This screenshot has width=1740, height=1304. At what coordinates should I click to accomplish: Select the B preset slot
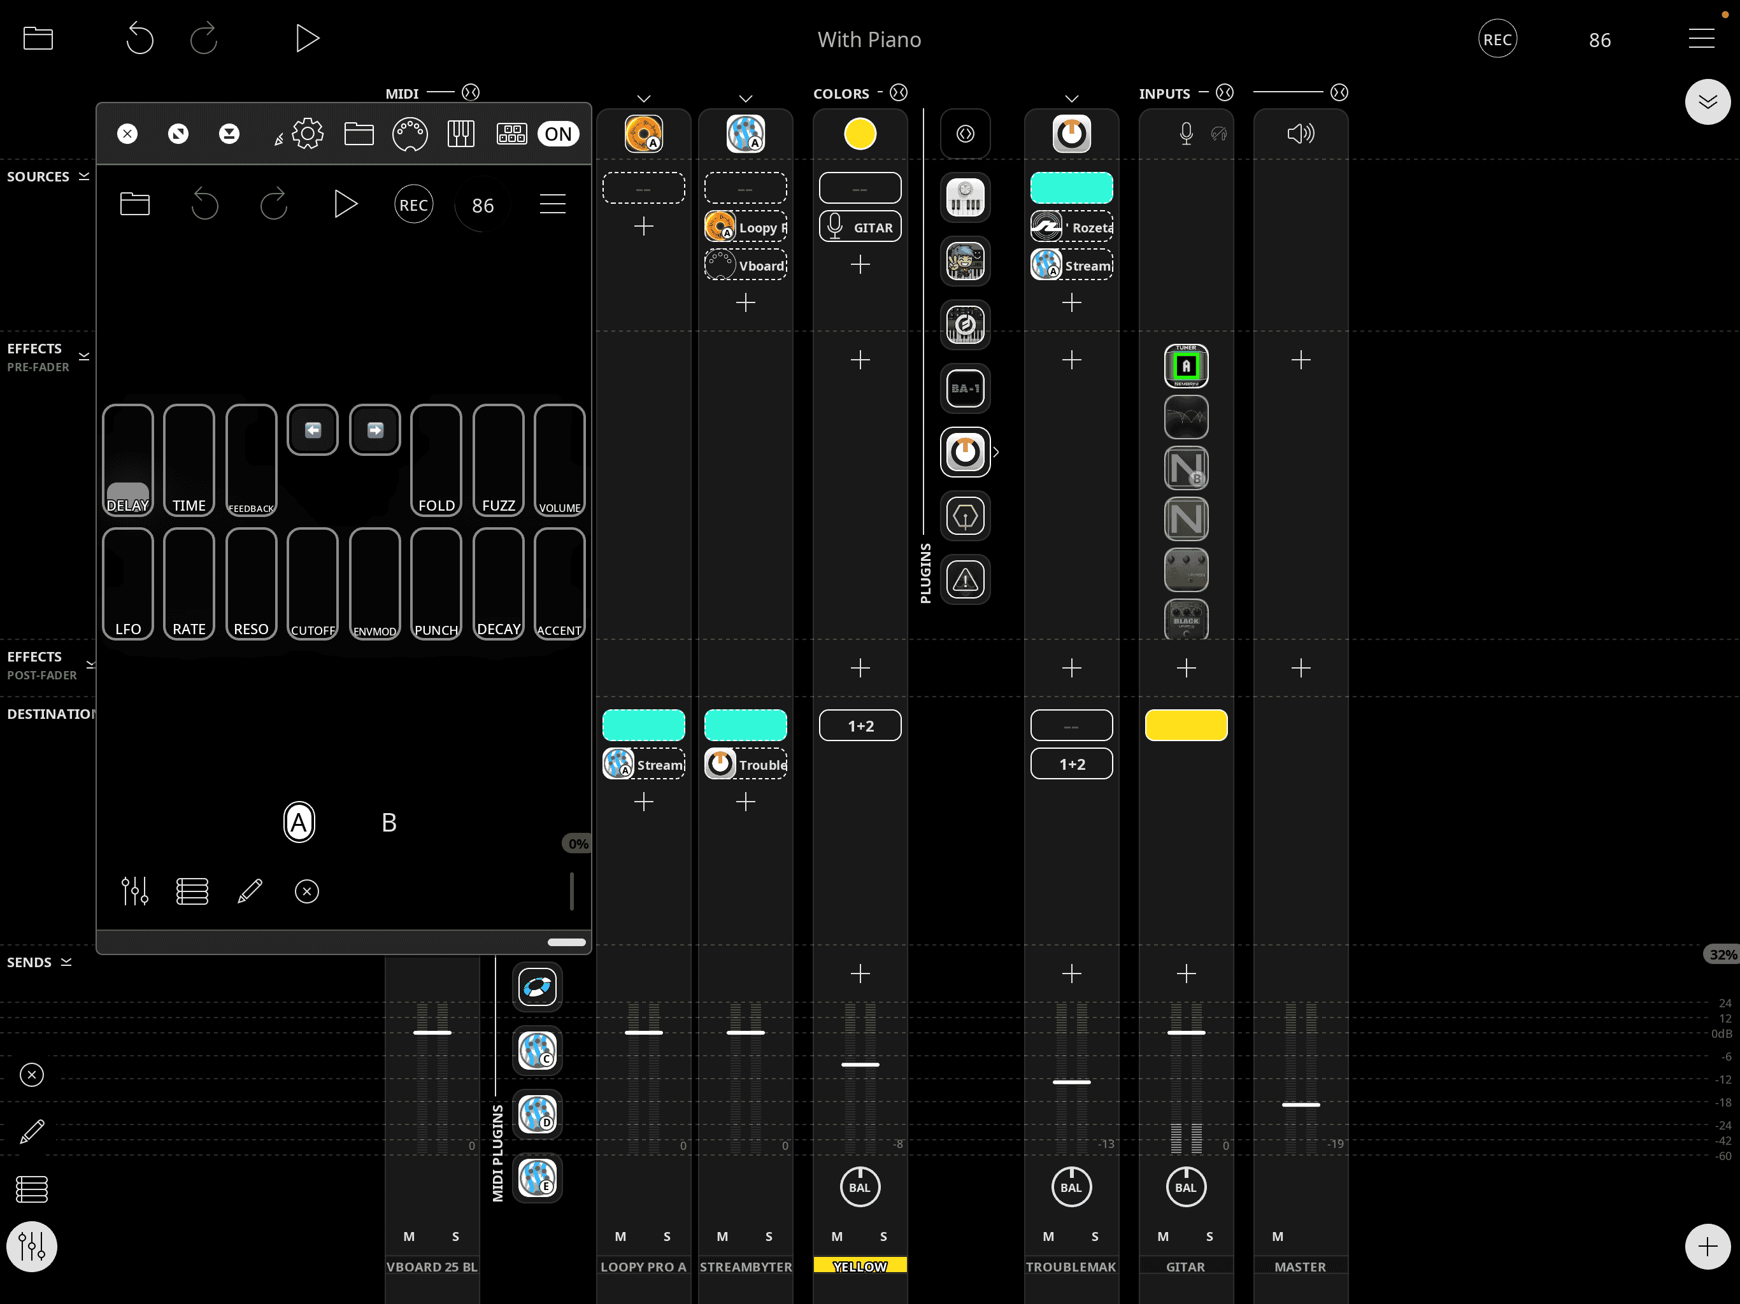(389, 822)
